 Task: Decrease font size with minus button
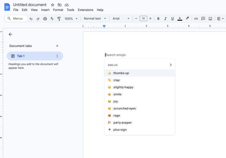[136, 18]
